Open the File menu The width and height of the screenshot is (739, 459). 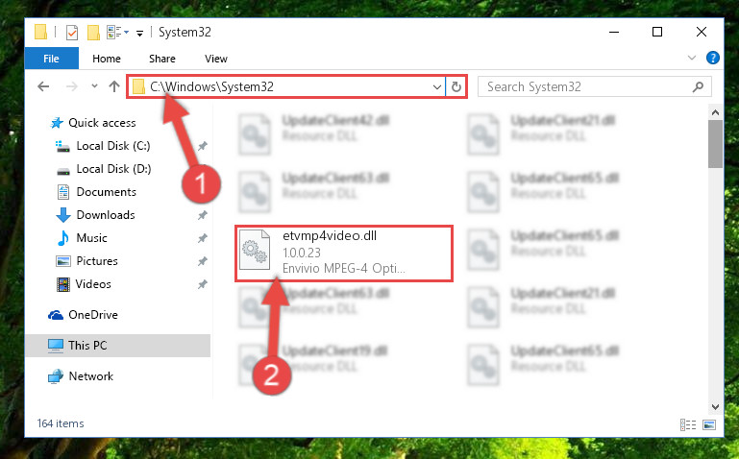[x=51, y=59]
